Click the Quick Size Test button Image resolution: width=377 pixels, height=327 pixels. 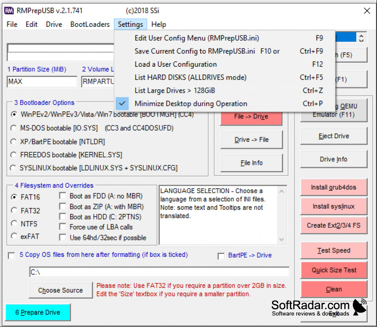coord(334,270)
